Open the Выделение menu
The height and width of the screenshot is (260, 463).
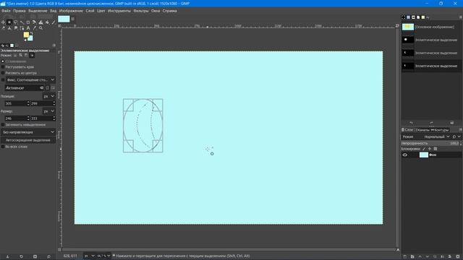pyautogui.click(x=38, y=11)
